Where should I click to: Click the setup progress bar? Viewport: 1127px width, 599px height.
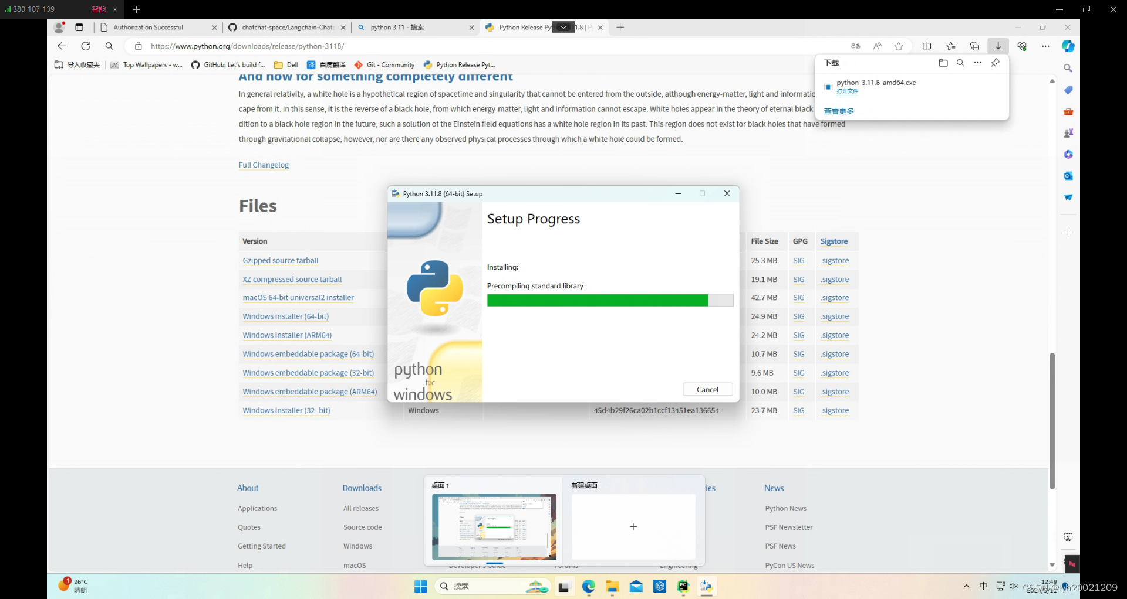[610, 300]
